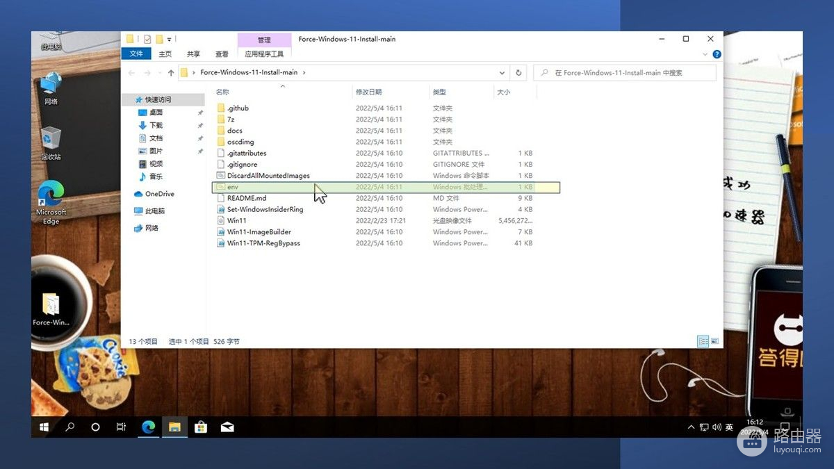
Task: Expand the address bar history dropdown
Action: [502, 73]
